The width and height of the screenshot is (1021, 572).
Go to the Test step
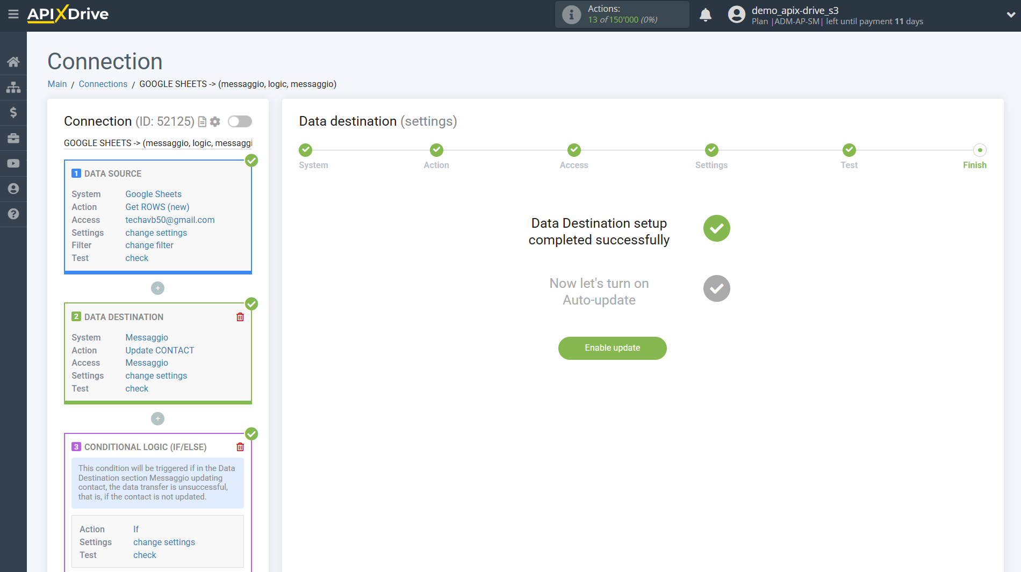point(849,150)
